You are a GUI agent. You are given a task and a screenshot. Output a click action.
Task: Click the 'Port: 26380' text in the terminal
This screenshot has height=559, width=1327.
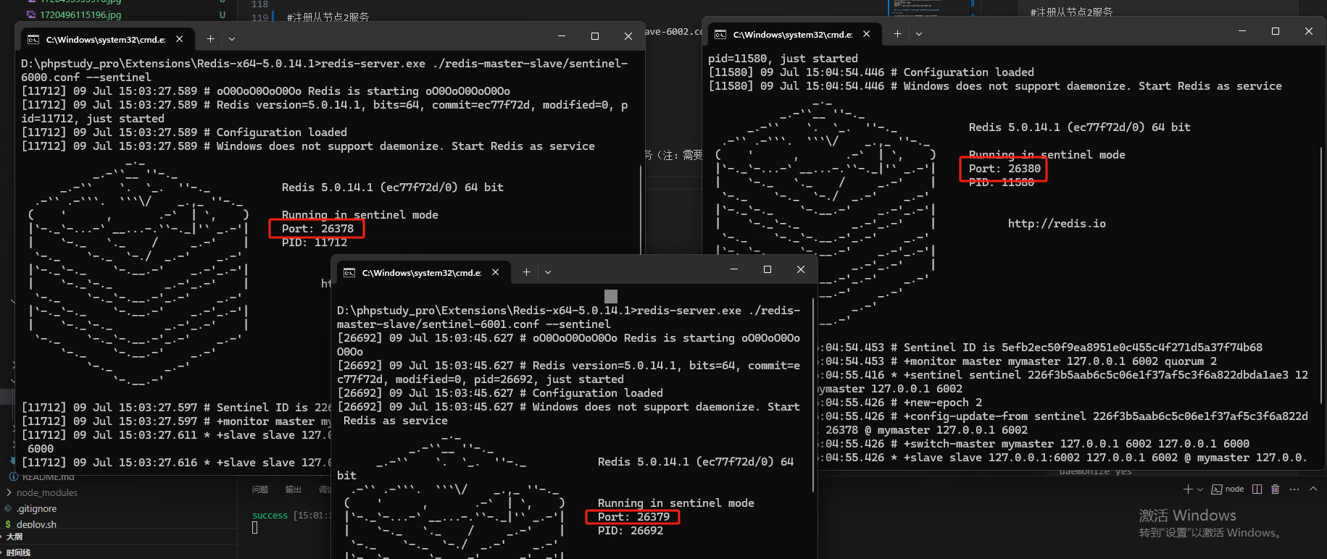tap(1004, 169)
